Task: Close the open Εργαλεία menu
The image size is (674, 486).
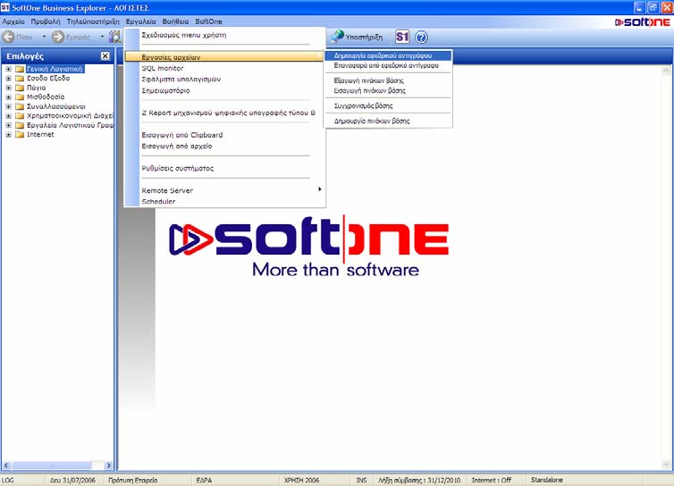Action: (141, 21)
